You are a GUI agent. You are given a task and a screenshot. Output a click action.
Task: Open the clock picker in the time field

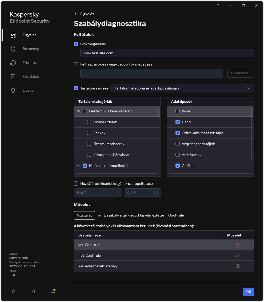[156, 192]
